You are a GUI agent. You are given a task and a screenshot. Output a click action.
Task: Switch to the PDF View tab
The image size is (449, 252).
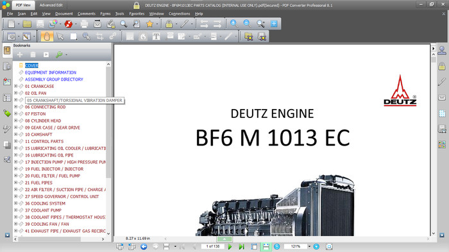point(23,5)
